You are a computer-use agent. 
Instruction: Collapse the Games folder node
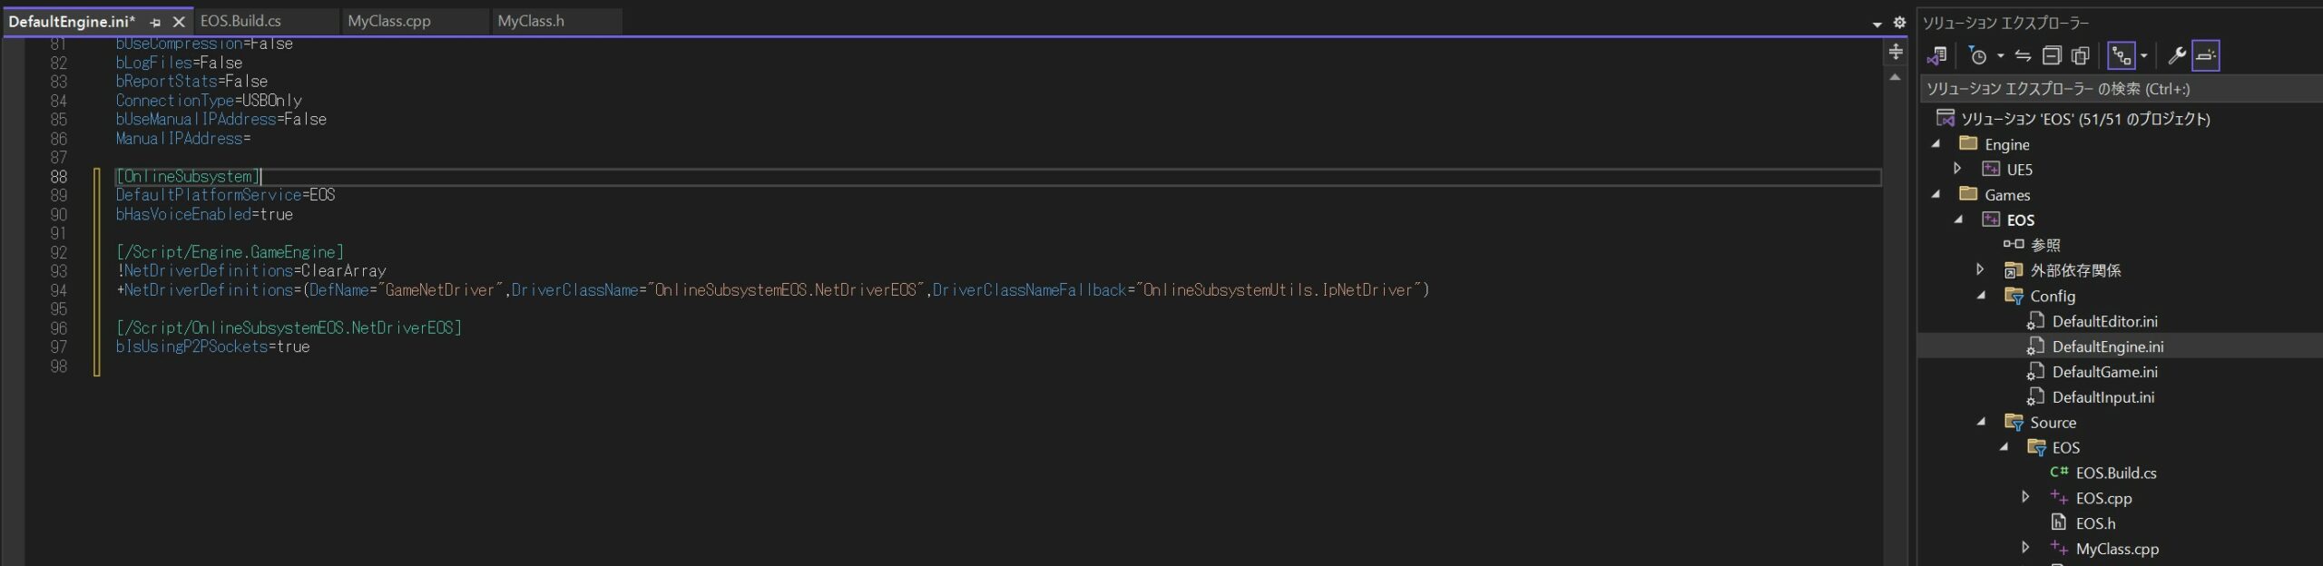[1936, 194]
